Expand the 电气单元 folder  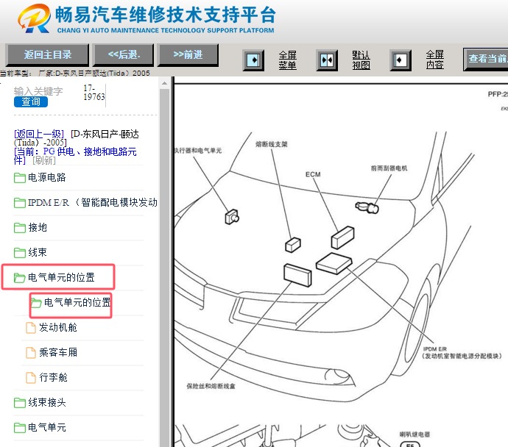pyautogui.click(x=46, y=427)
